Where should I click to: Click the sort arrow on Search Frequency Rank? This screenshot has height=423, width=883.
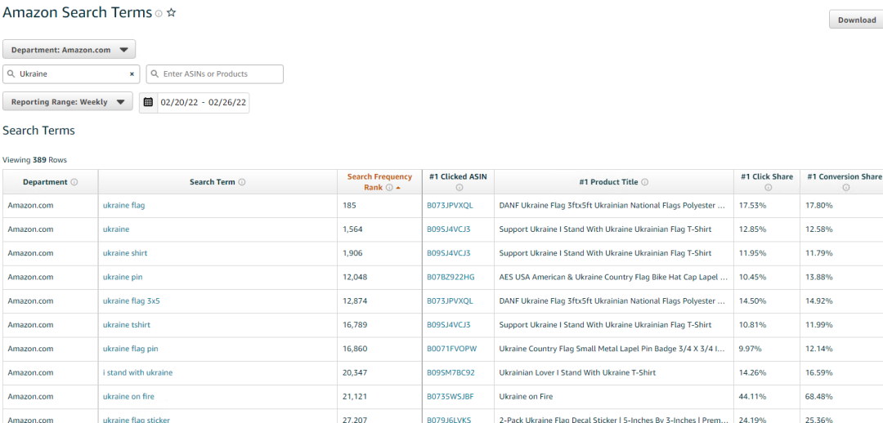coord(398,188)
